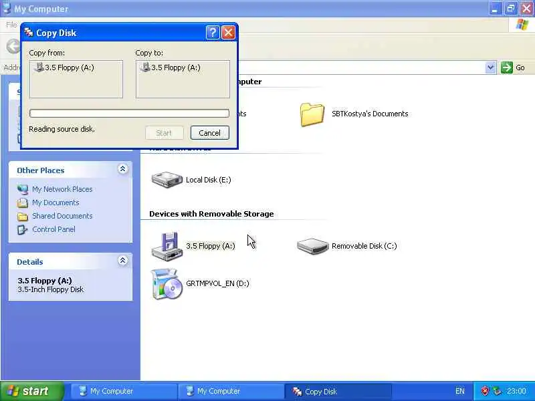Open the address bar dropdown arrow
Viewport: 535px width, 401px height.
490,68
